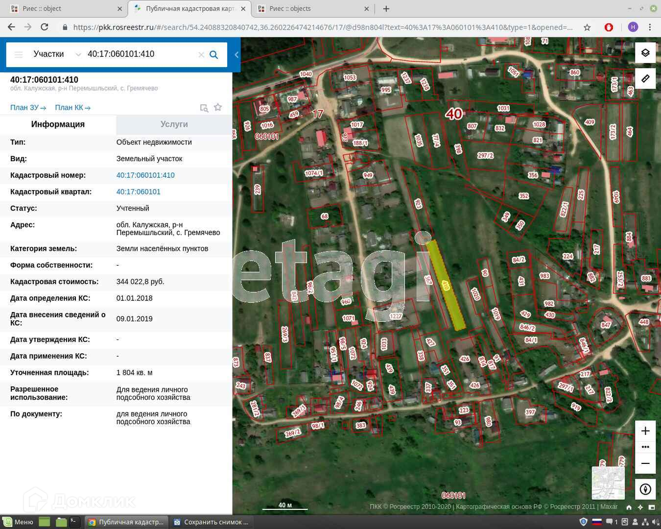This screenshot has width=661, height=529.
Task: Add parcel to favorites with star
Action: [218, 107]
